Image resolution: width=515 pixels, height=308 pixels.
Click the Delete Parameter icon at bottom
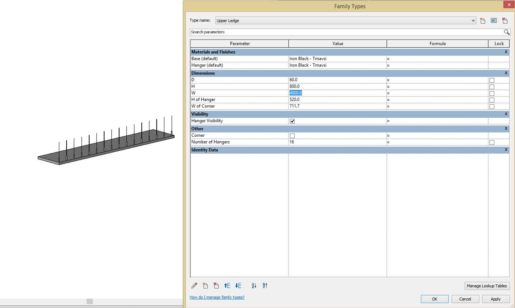(x=216, y=285)
